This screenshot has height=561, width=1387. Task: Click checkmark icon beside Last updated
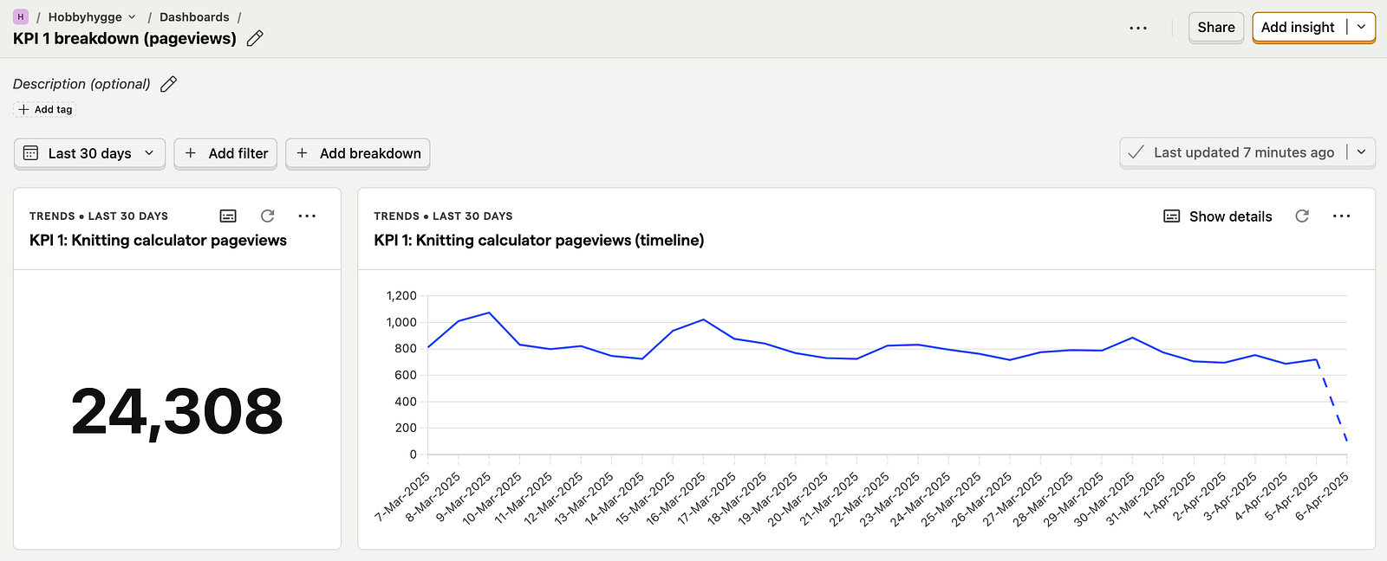click(1136, 152)
